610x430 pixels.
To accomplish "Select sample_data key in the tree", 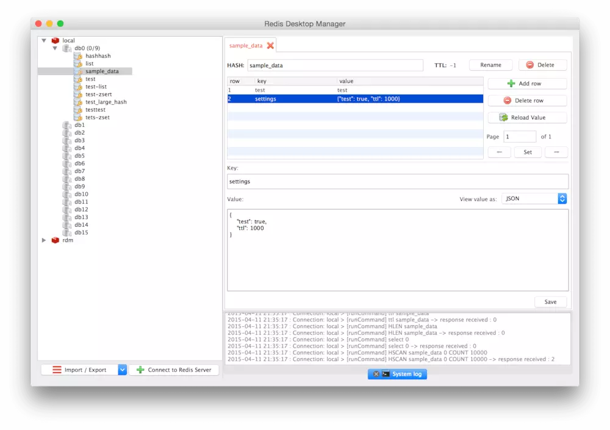I will pos(102,71).
